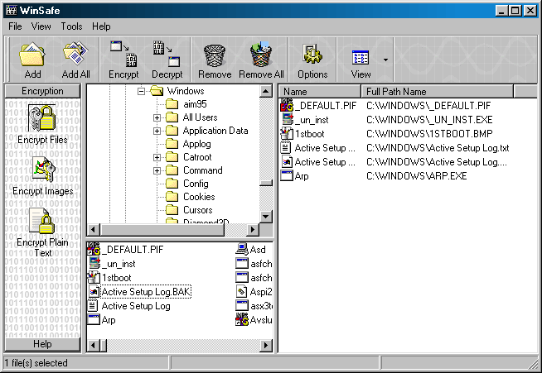542x373 pixels.
Task: Click path C:\WINDOWS\1STBOOT.BMP
Action: click(429, 134)
